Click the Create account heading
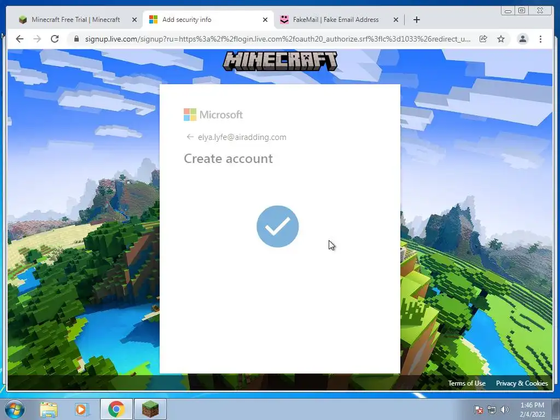Image resolution: width=560 pixels, height=420 pixels. point(228,159)
